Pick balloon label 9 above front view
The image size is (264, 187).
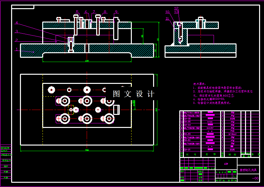click(x=116, y=12)
